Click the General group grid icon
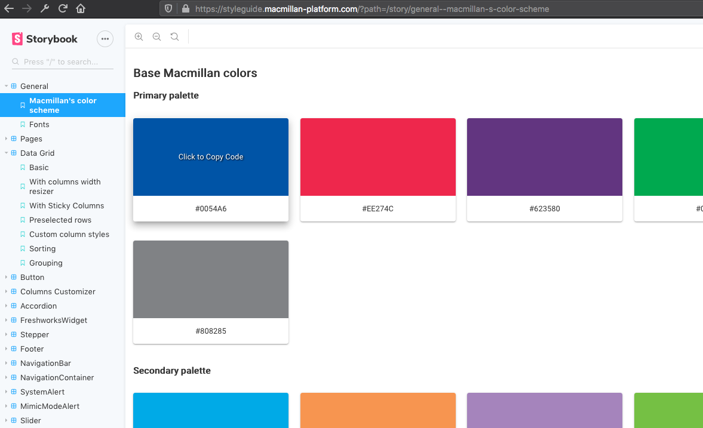The image size is (703, 428). point(14,86)
